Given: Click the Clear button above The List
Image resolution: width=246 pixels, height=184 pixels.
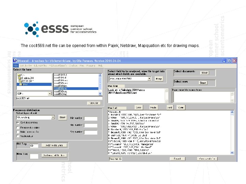Looking at the screenshot, I should coord(181,107).
